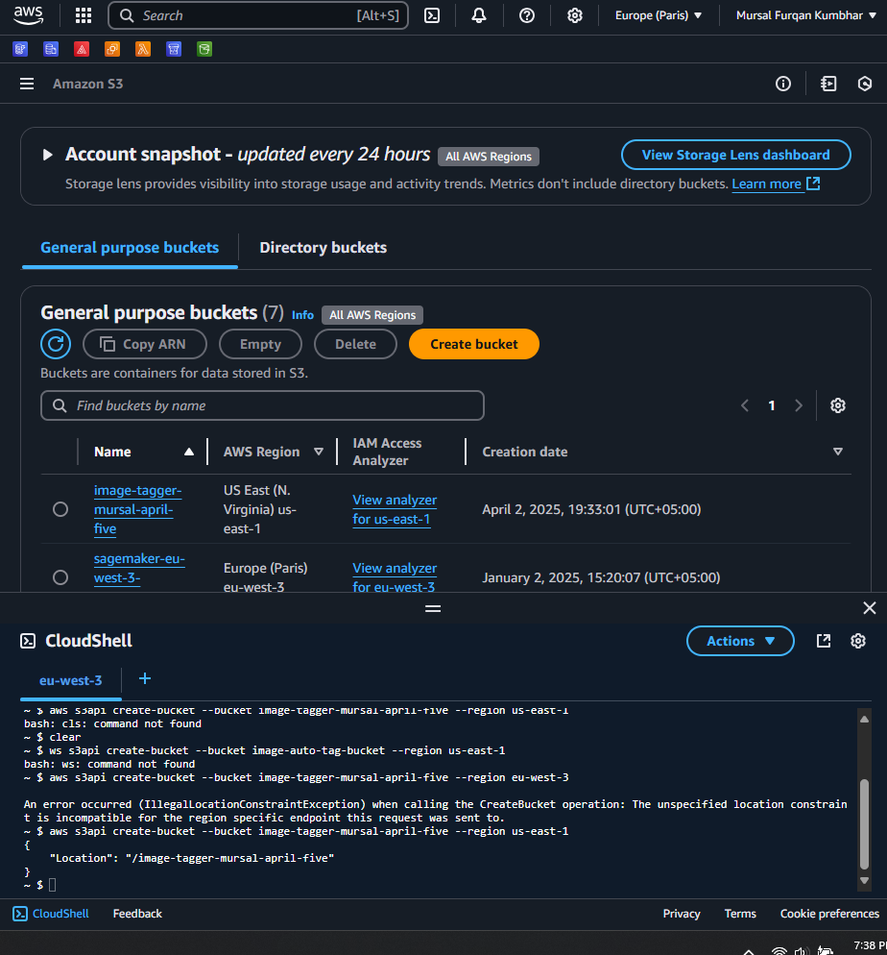Open the orange stacked-squares favorite shortcut
Image resolution: width=887 pixels, height=955 pixels.
coord(112,49)
